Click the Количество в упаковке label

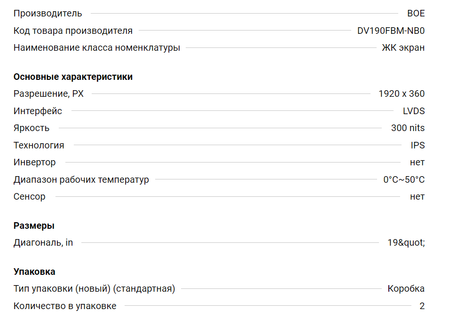[x=65, y=306]
